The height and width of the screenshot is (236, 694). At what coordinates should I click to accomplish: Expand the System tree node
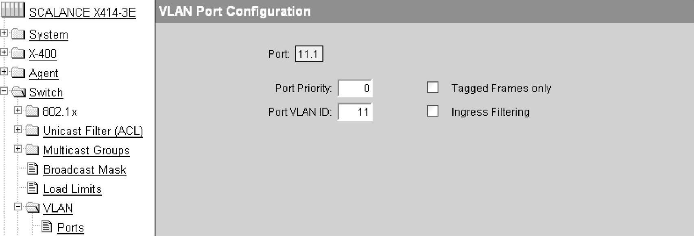pyautogui.click(x=4, y=33)
